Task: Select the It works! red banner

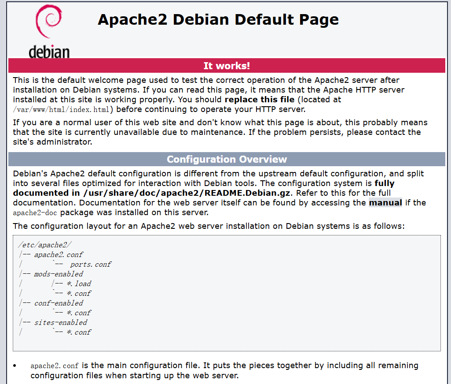Action: tap(227, 65)
